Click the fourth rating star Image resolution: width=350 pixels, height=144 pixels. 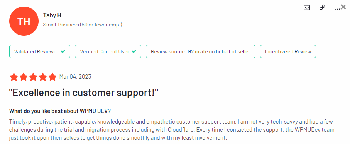43,77
